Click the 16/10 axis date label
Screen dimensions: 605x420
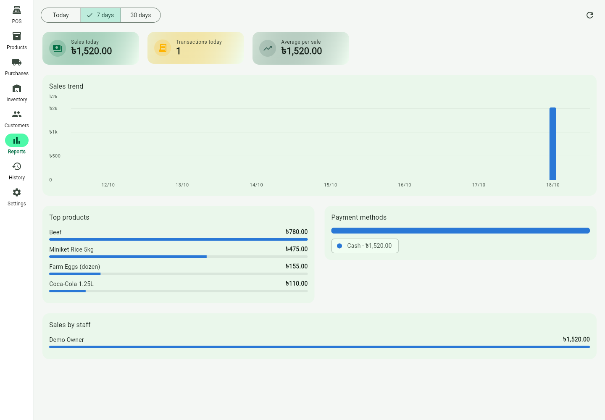click(405, 185)
